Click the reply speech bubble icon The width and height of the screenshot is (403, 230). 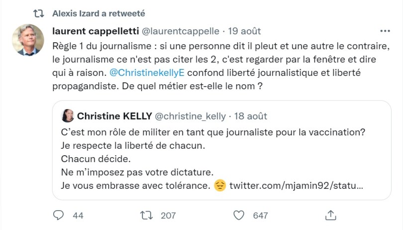(x=59, y=215)
